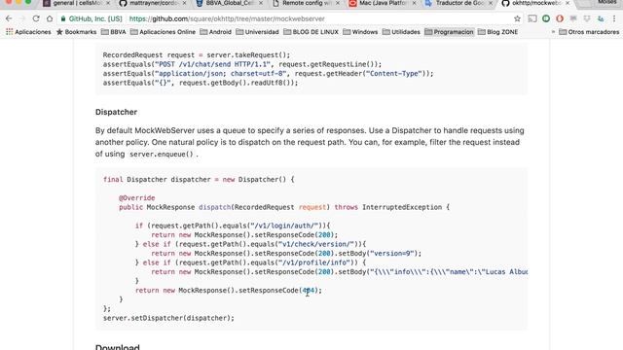Bookmark this page with the star icon
The height and width of the screenshot is (350, 623).
point(517,18)
